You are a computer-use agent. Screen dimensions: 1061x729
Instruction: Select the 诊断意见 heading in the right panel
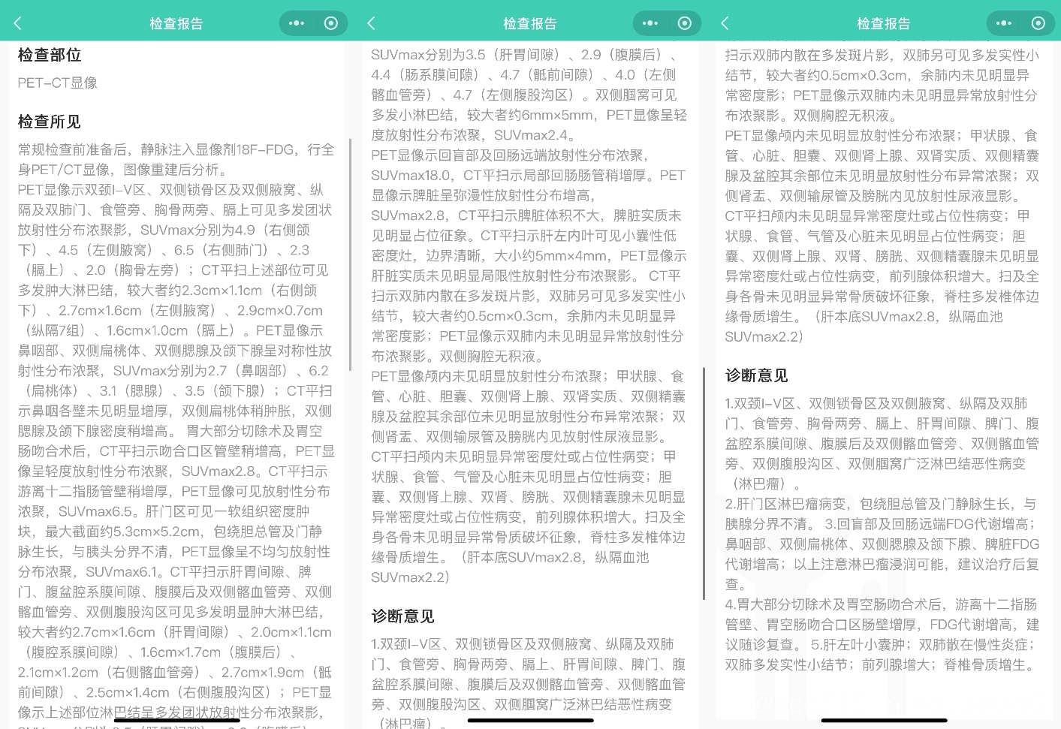(x=756, y=375)
